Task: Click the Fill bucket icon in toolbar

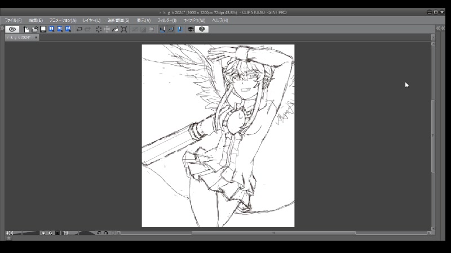Action: pyautogui.click(x=115, y=29)
